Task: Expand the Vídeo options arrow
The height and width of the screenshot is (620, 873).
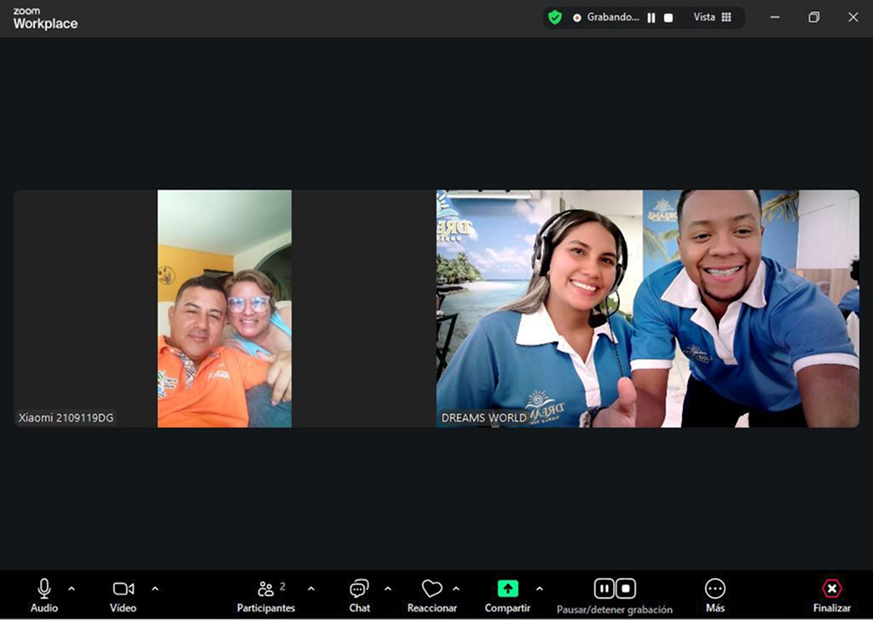Action: pos(155,588)
